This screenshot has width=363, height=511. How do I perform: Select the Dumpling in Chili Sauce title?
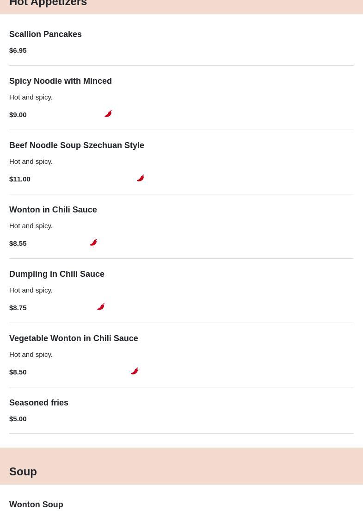pyautogui.click(x=57, y=274)
